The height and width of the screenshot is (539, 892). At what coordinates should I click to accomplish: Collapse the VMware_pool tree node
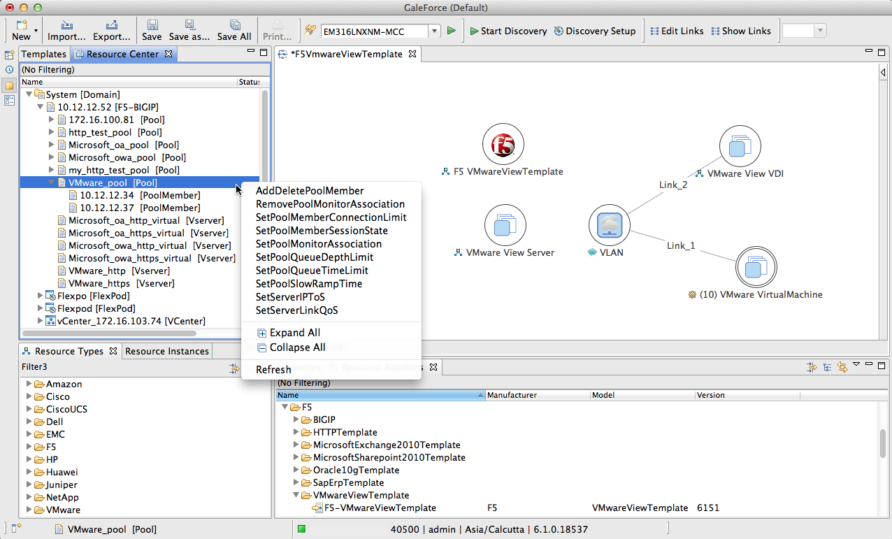click(x=52, y=182)
